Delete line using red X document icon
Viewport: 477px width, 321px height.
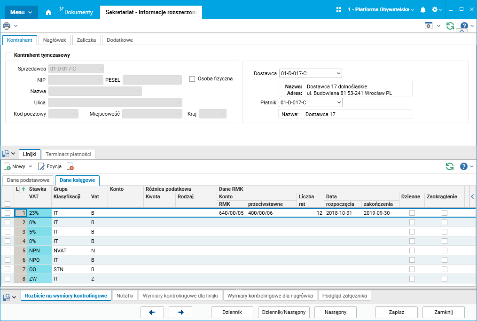coord(70,166)
